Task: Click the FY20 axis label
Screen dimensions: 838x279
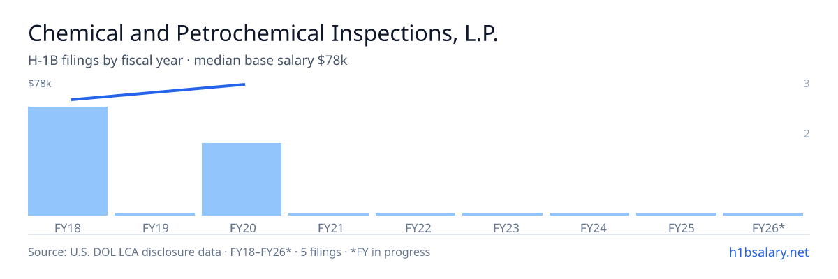Action: tap(242, 227)
